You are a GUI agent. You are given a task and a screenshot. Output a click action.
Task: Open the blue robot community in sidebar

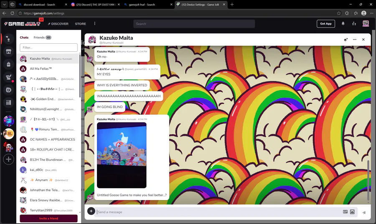(9, 121)
